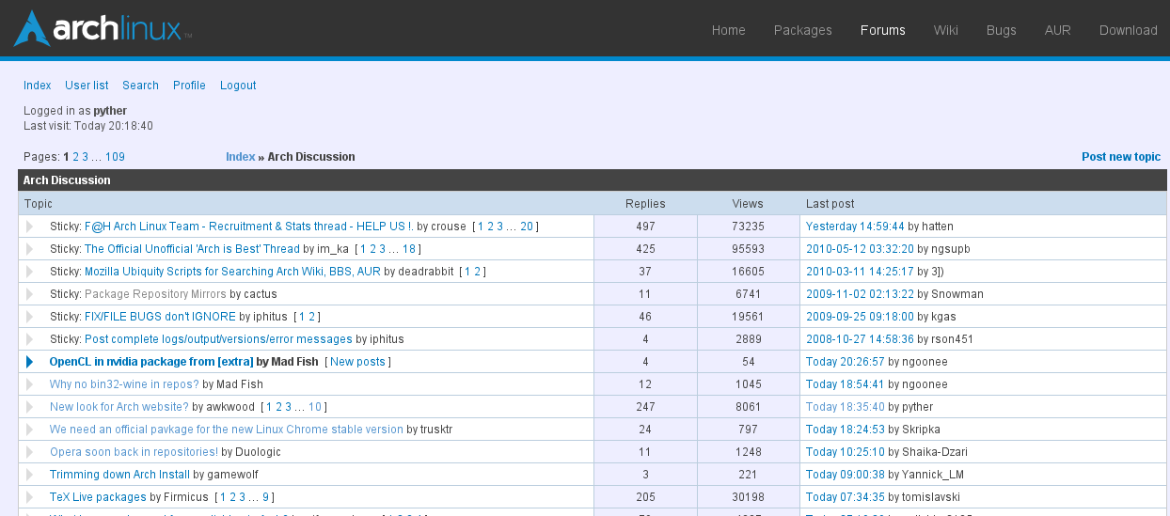Open the official Chrome package topic
Image resolution: width=1170 pixels, height=516 pixels.
coord(227,430)
